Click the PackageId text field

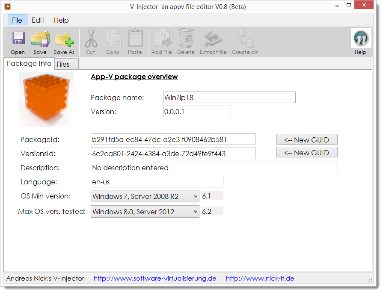pyautogui.click(x=173, y=139)
